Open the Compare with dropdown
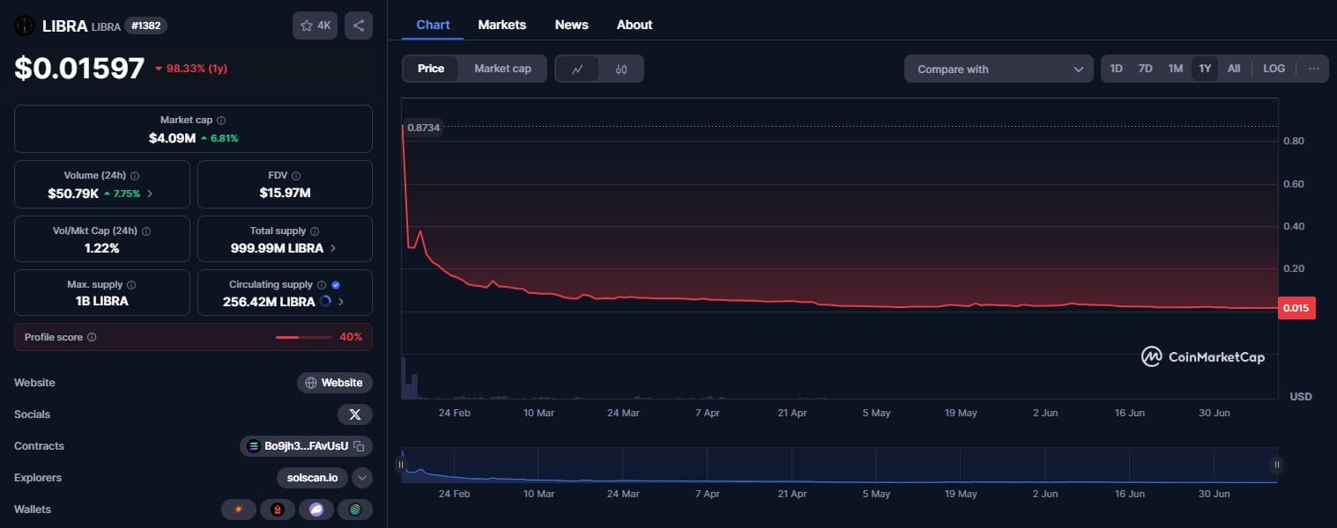 click(x=999, y=69)
